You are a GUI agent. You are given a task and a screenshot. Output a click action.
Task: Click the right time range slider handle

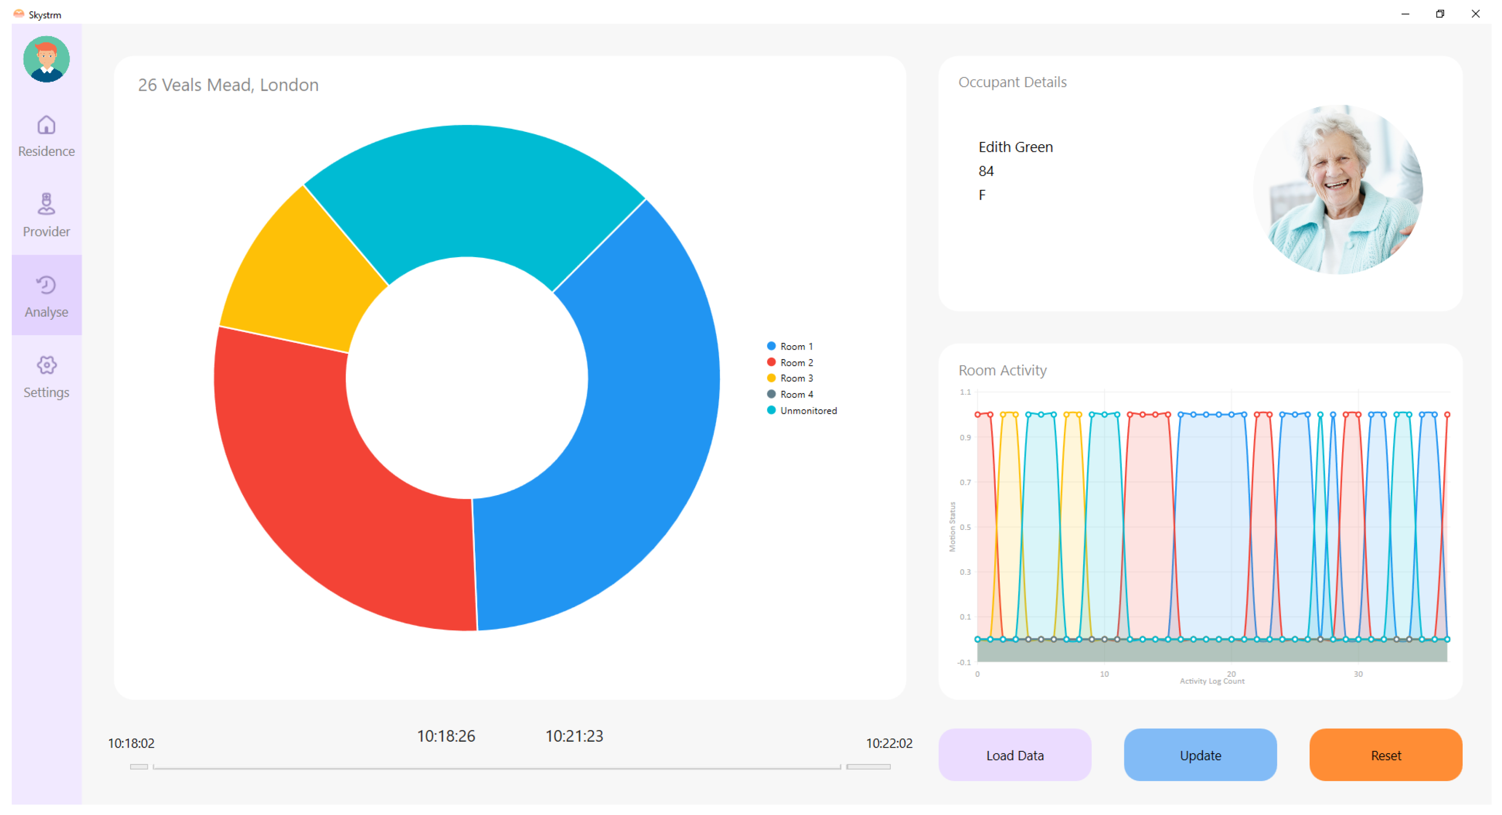tap(868, 767)
